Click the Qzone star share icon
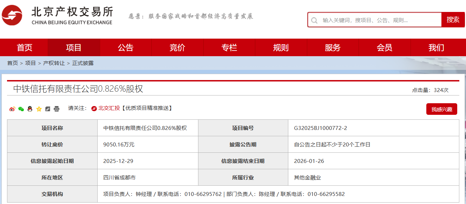Image resolution: width=466 pixels, height=204 pixels. pos(39,109)
